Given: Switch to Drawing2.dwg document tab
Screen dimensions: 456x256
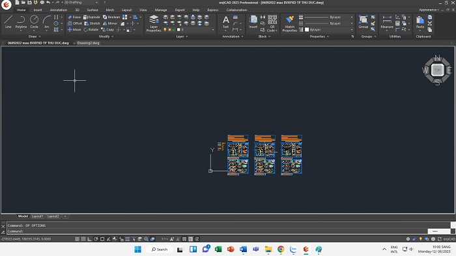Looking at the screenshot, I should pyautogui.click(x=88, y=43).
